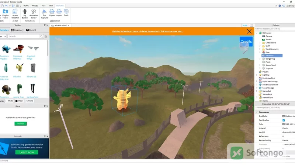
Task: Click the Filter workspace field
Action: click(275, 29)
